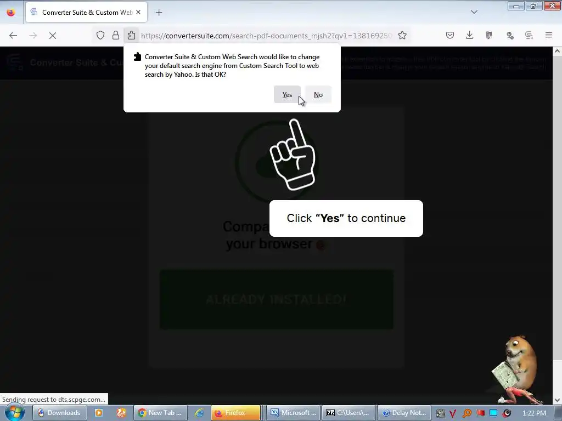Screen dimensions: 562x421
Task: Click the book extension icon in toolbar
Action: pyautogui.click(x=489, y=35)
